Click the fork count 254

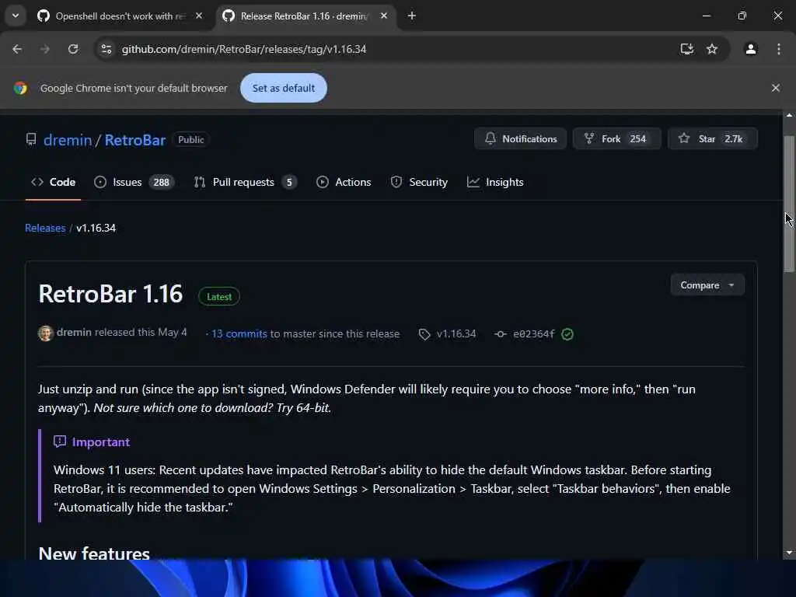point(637,138)
